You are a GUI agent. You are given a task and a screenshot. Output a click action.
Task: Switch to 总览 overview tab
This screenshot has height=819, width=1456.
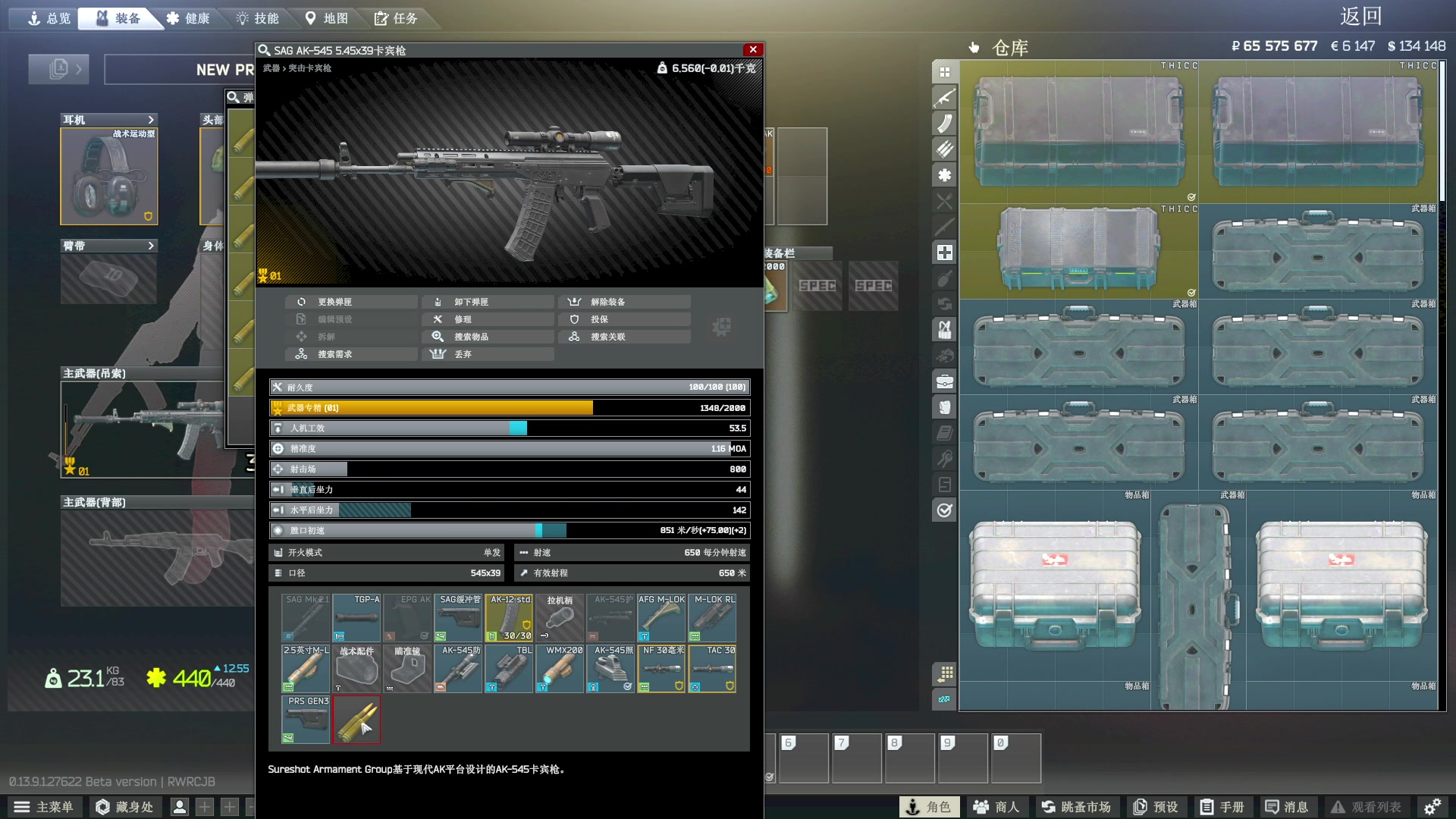[x=49, y=18]
